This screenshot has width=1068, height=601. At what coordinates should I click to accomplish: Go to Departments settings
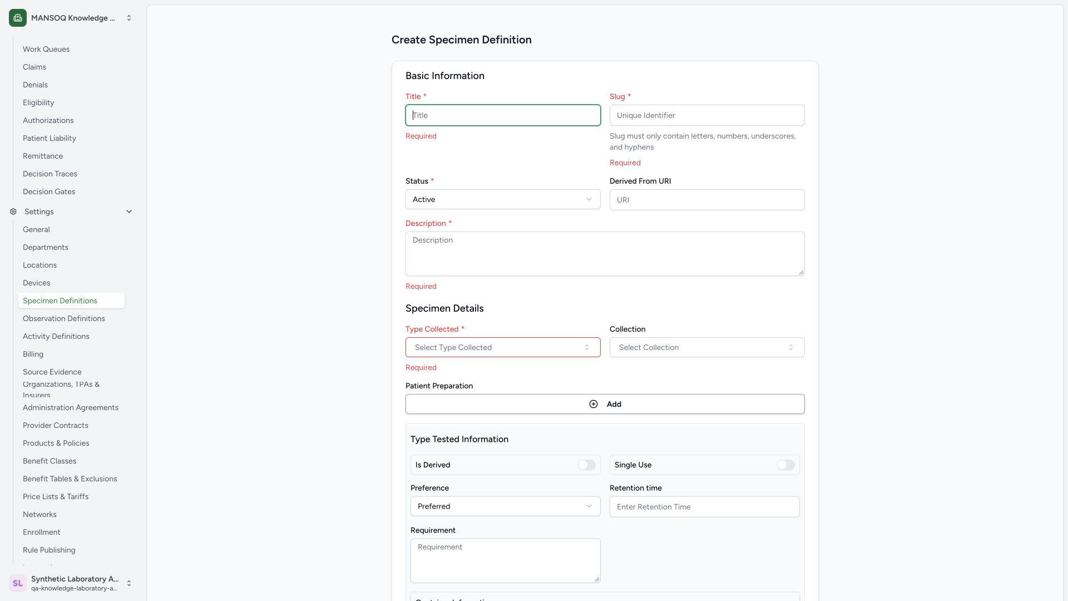(46, 247)
